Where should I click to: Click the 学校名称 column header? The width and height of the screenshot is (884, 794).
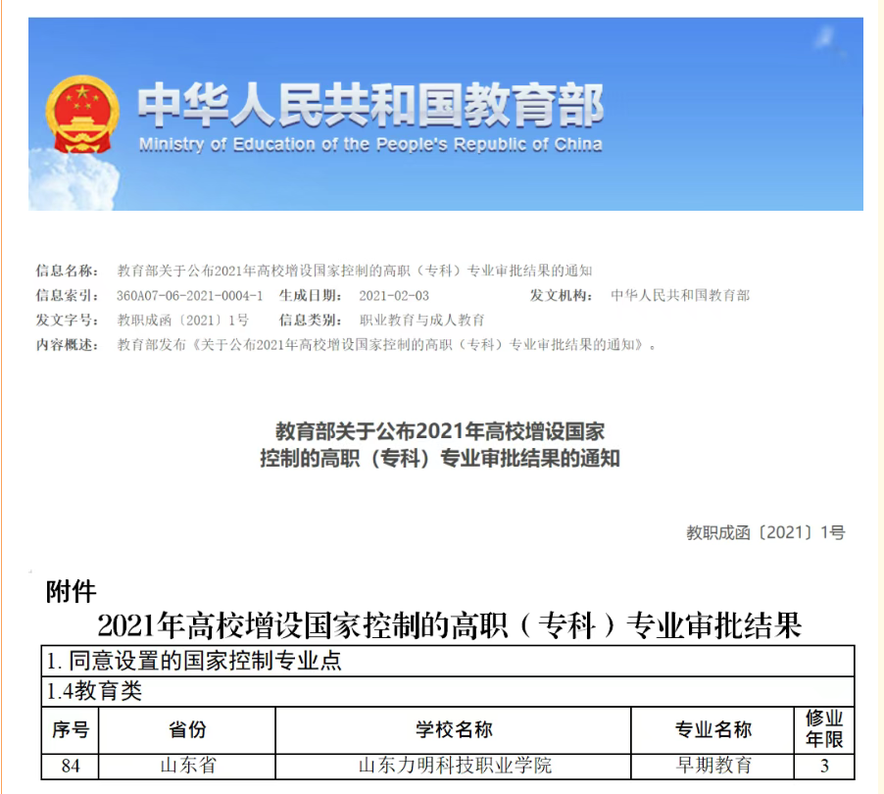click(454, 729)
